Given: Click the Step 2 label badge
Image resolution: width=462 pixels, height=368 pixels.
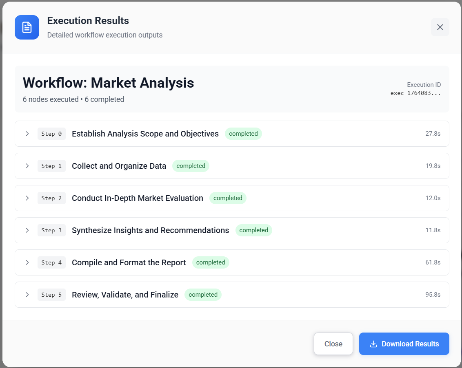Looking at the screenshot, I should 51,198.
